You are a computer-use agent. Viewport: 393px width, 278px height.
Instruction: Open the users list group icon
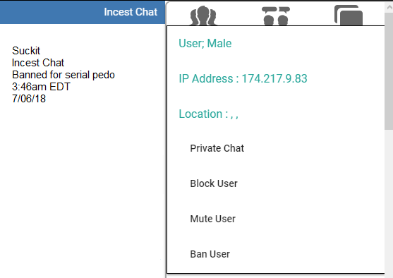(203, 16)
